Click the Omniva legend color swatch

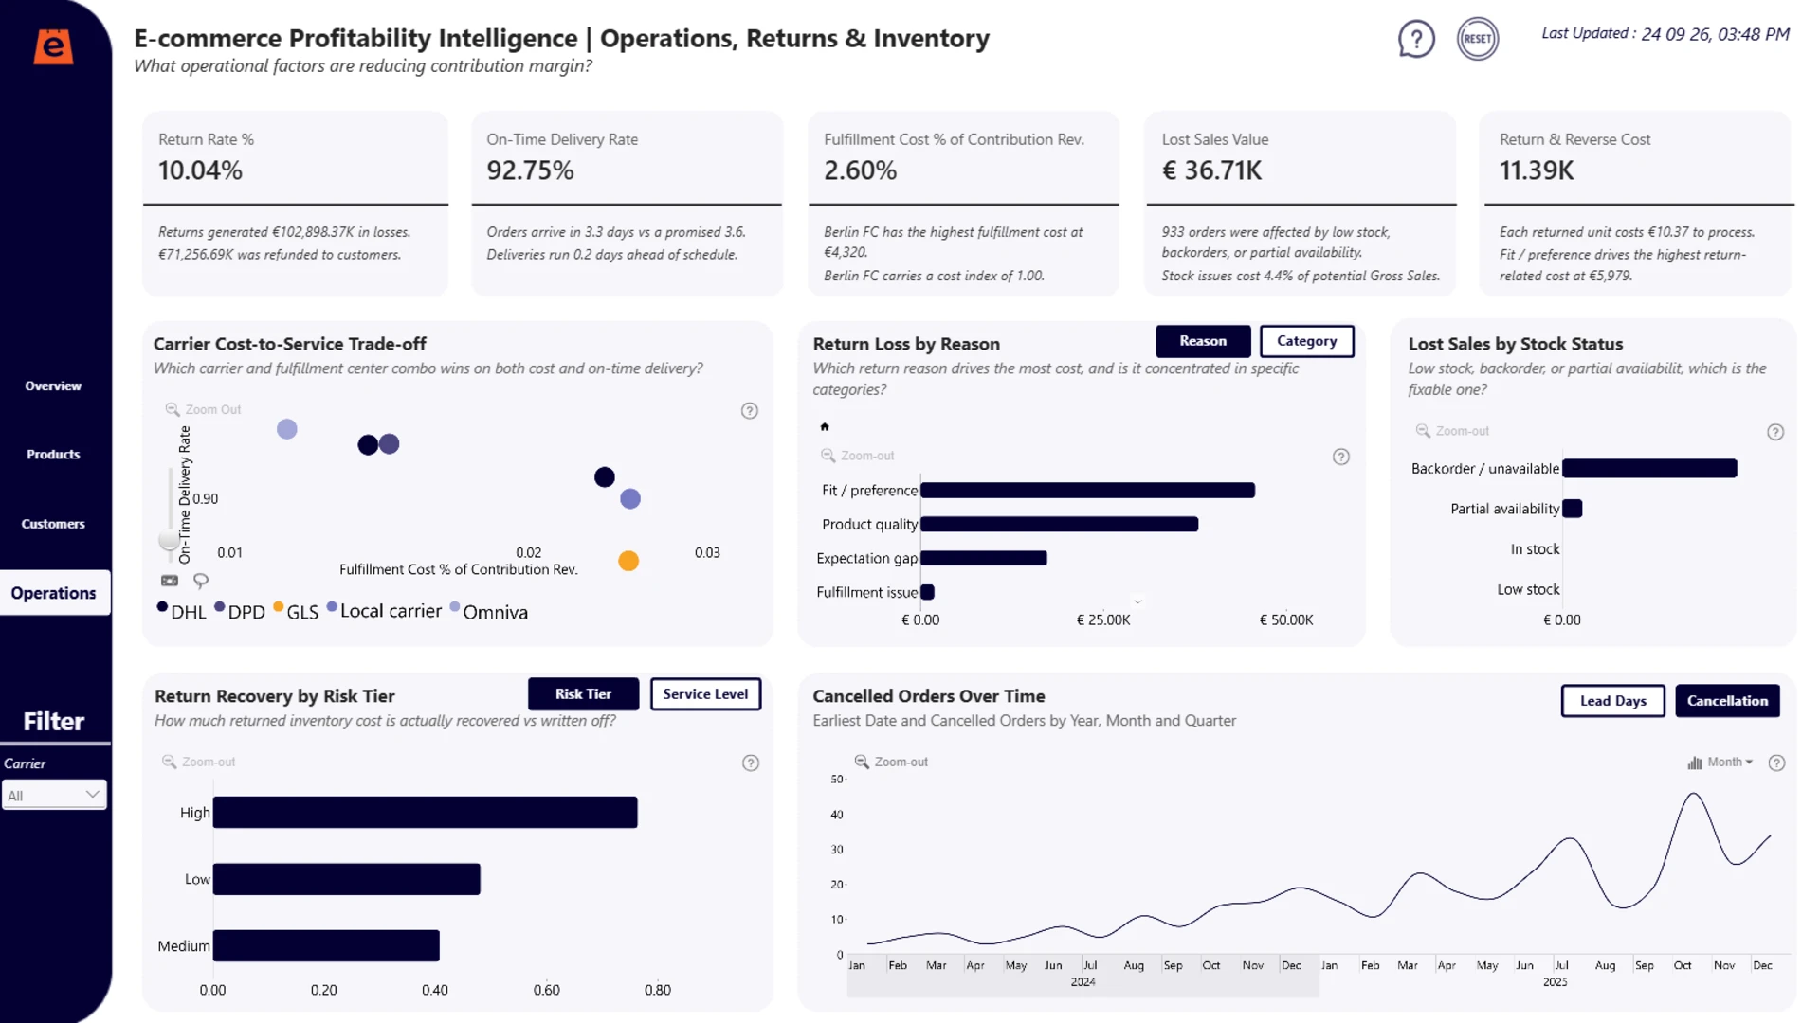455,606
